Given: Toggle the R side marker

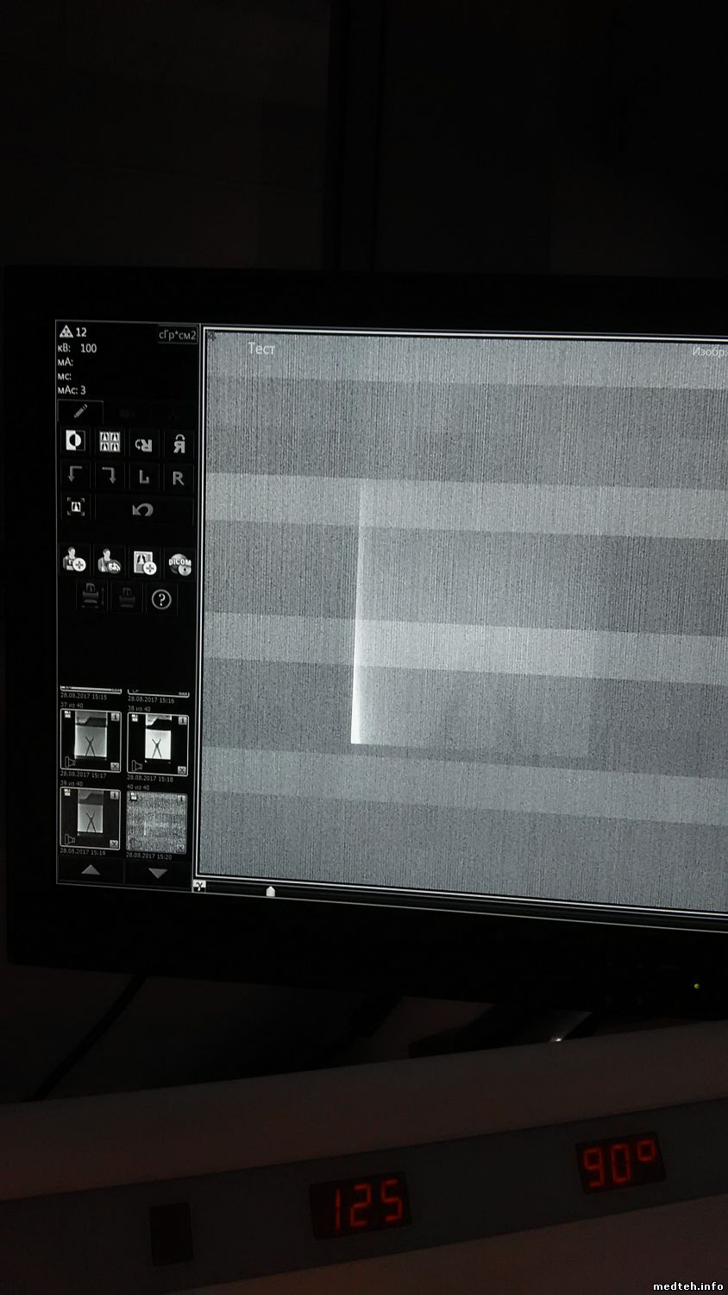Looking at the screenshot, I should coord(179,478).
